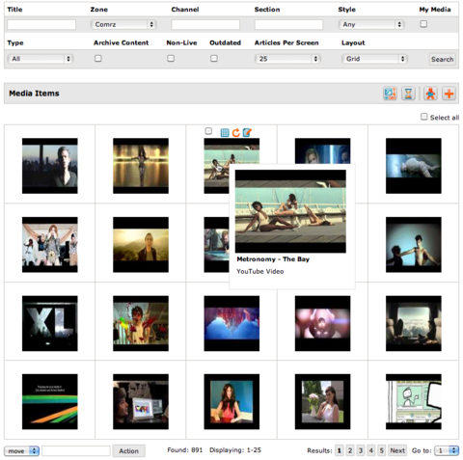Click the Action button

(x=128, y=451)
